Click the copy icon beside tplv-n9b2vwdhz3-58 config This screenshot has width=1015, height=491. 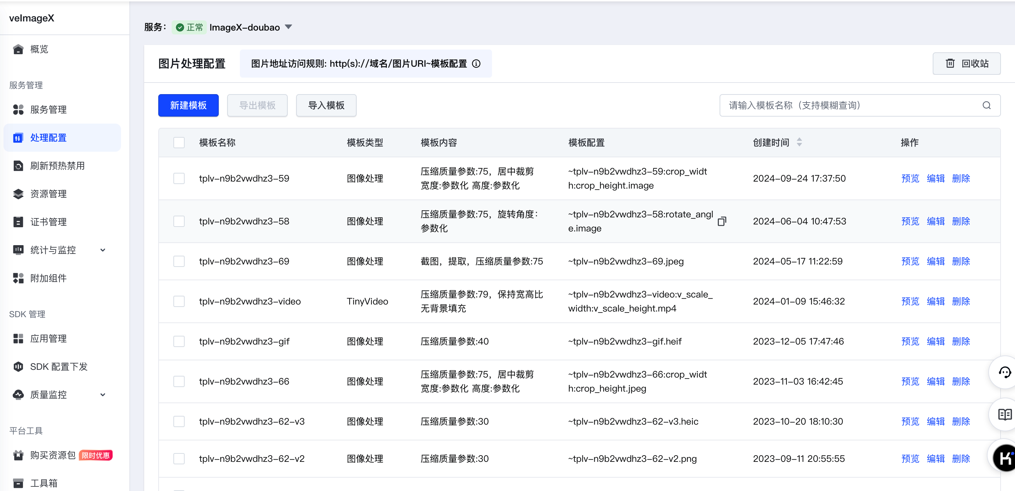[x=721, y=222]
